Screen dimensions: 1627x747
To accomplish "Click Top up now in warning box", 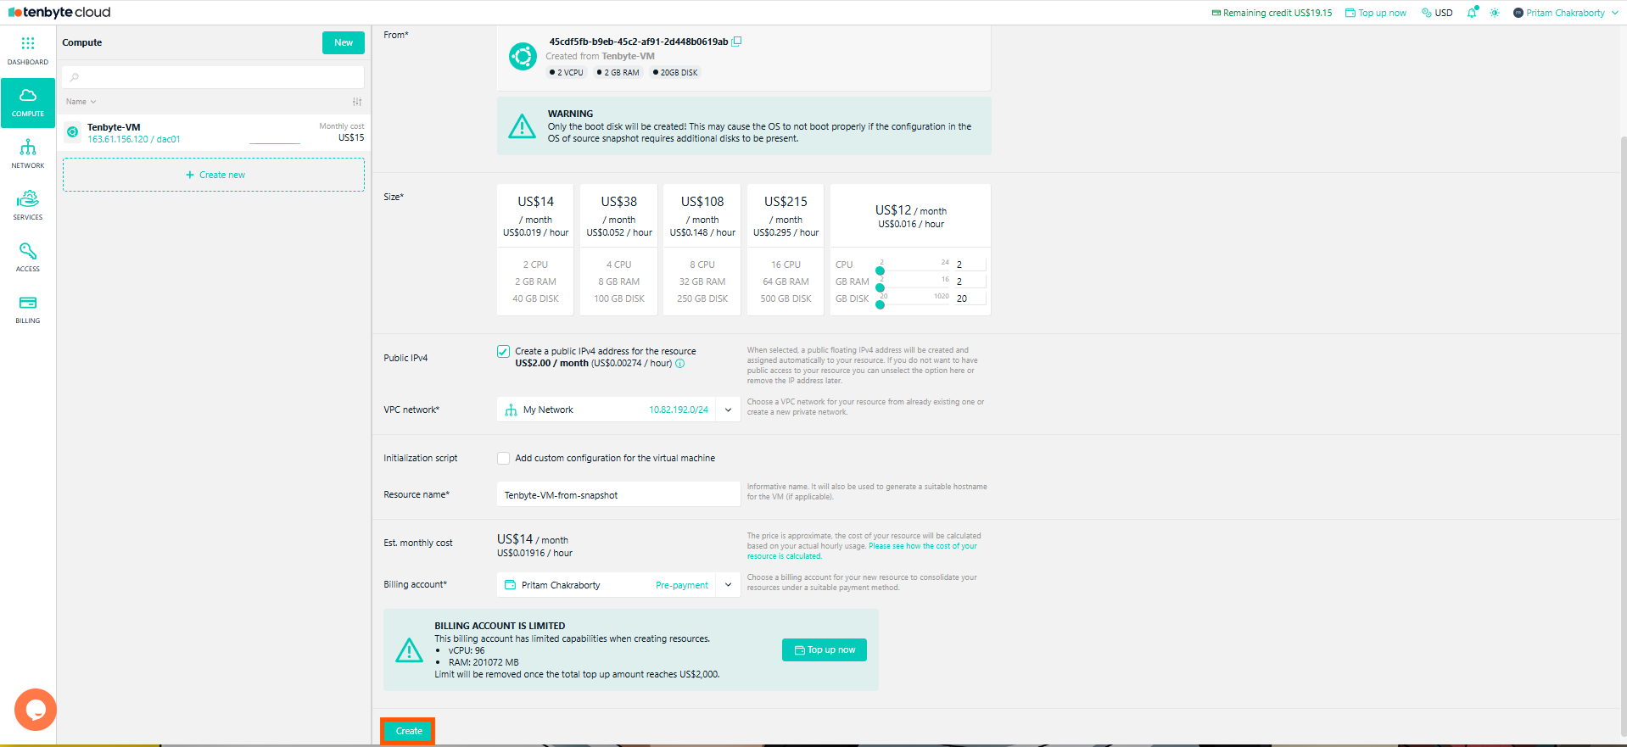I will click(825, 650).
